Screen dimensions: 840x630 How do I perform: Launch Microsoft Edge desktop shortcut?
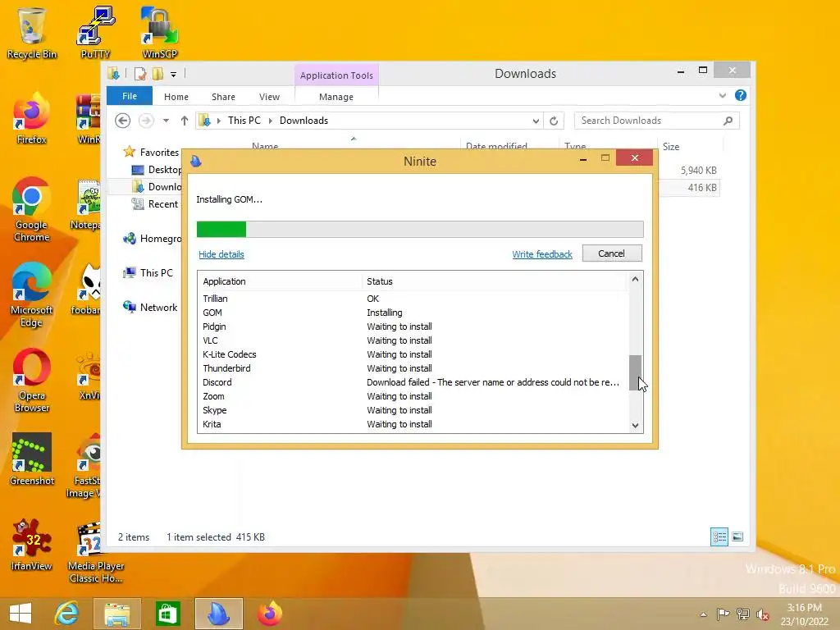pyautogui.click(x=31, y=294)
